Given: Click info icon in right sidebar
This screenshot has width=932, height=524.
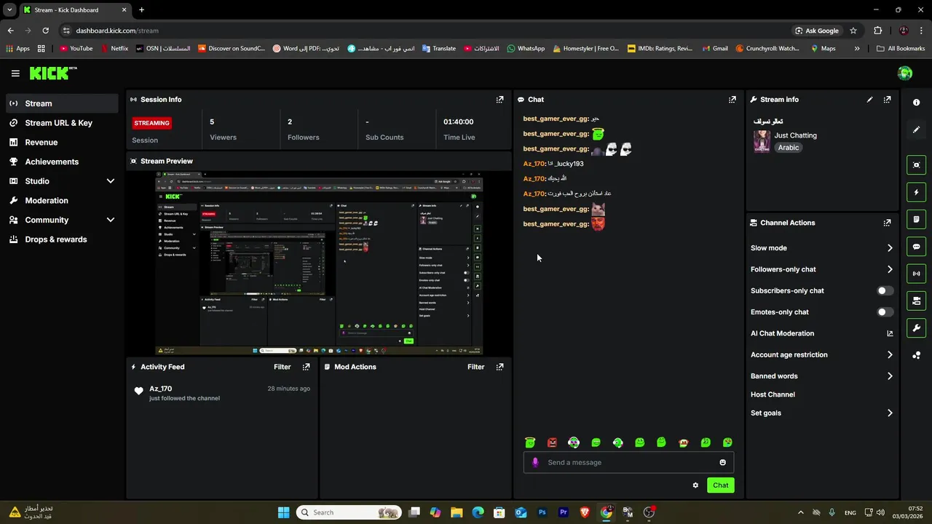Looking at the screenshot, I should point(916,103).
